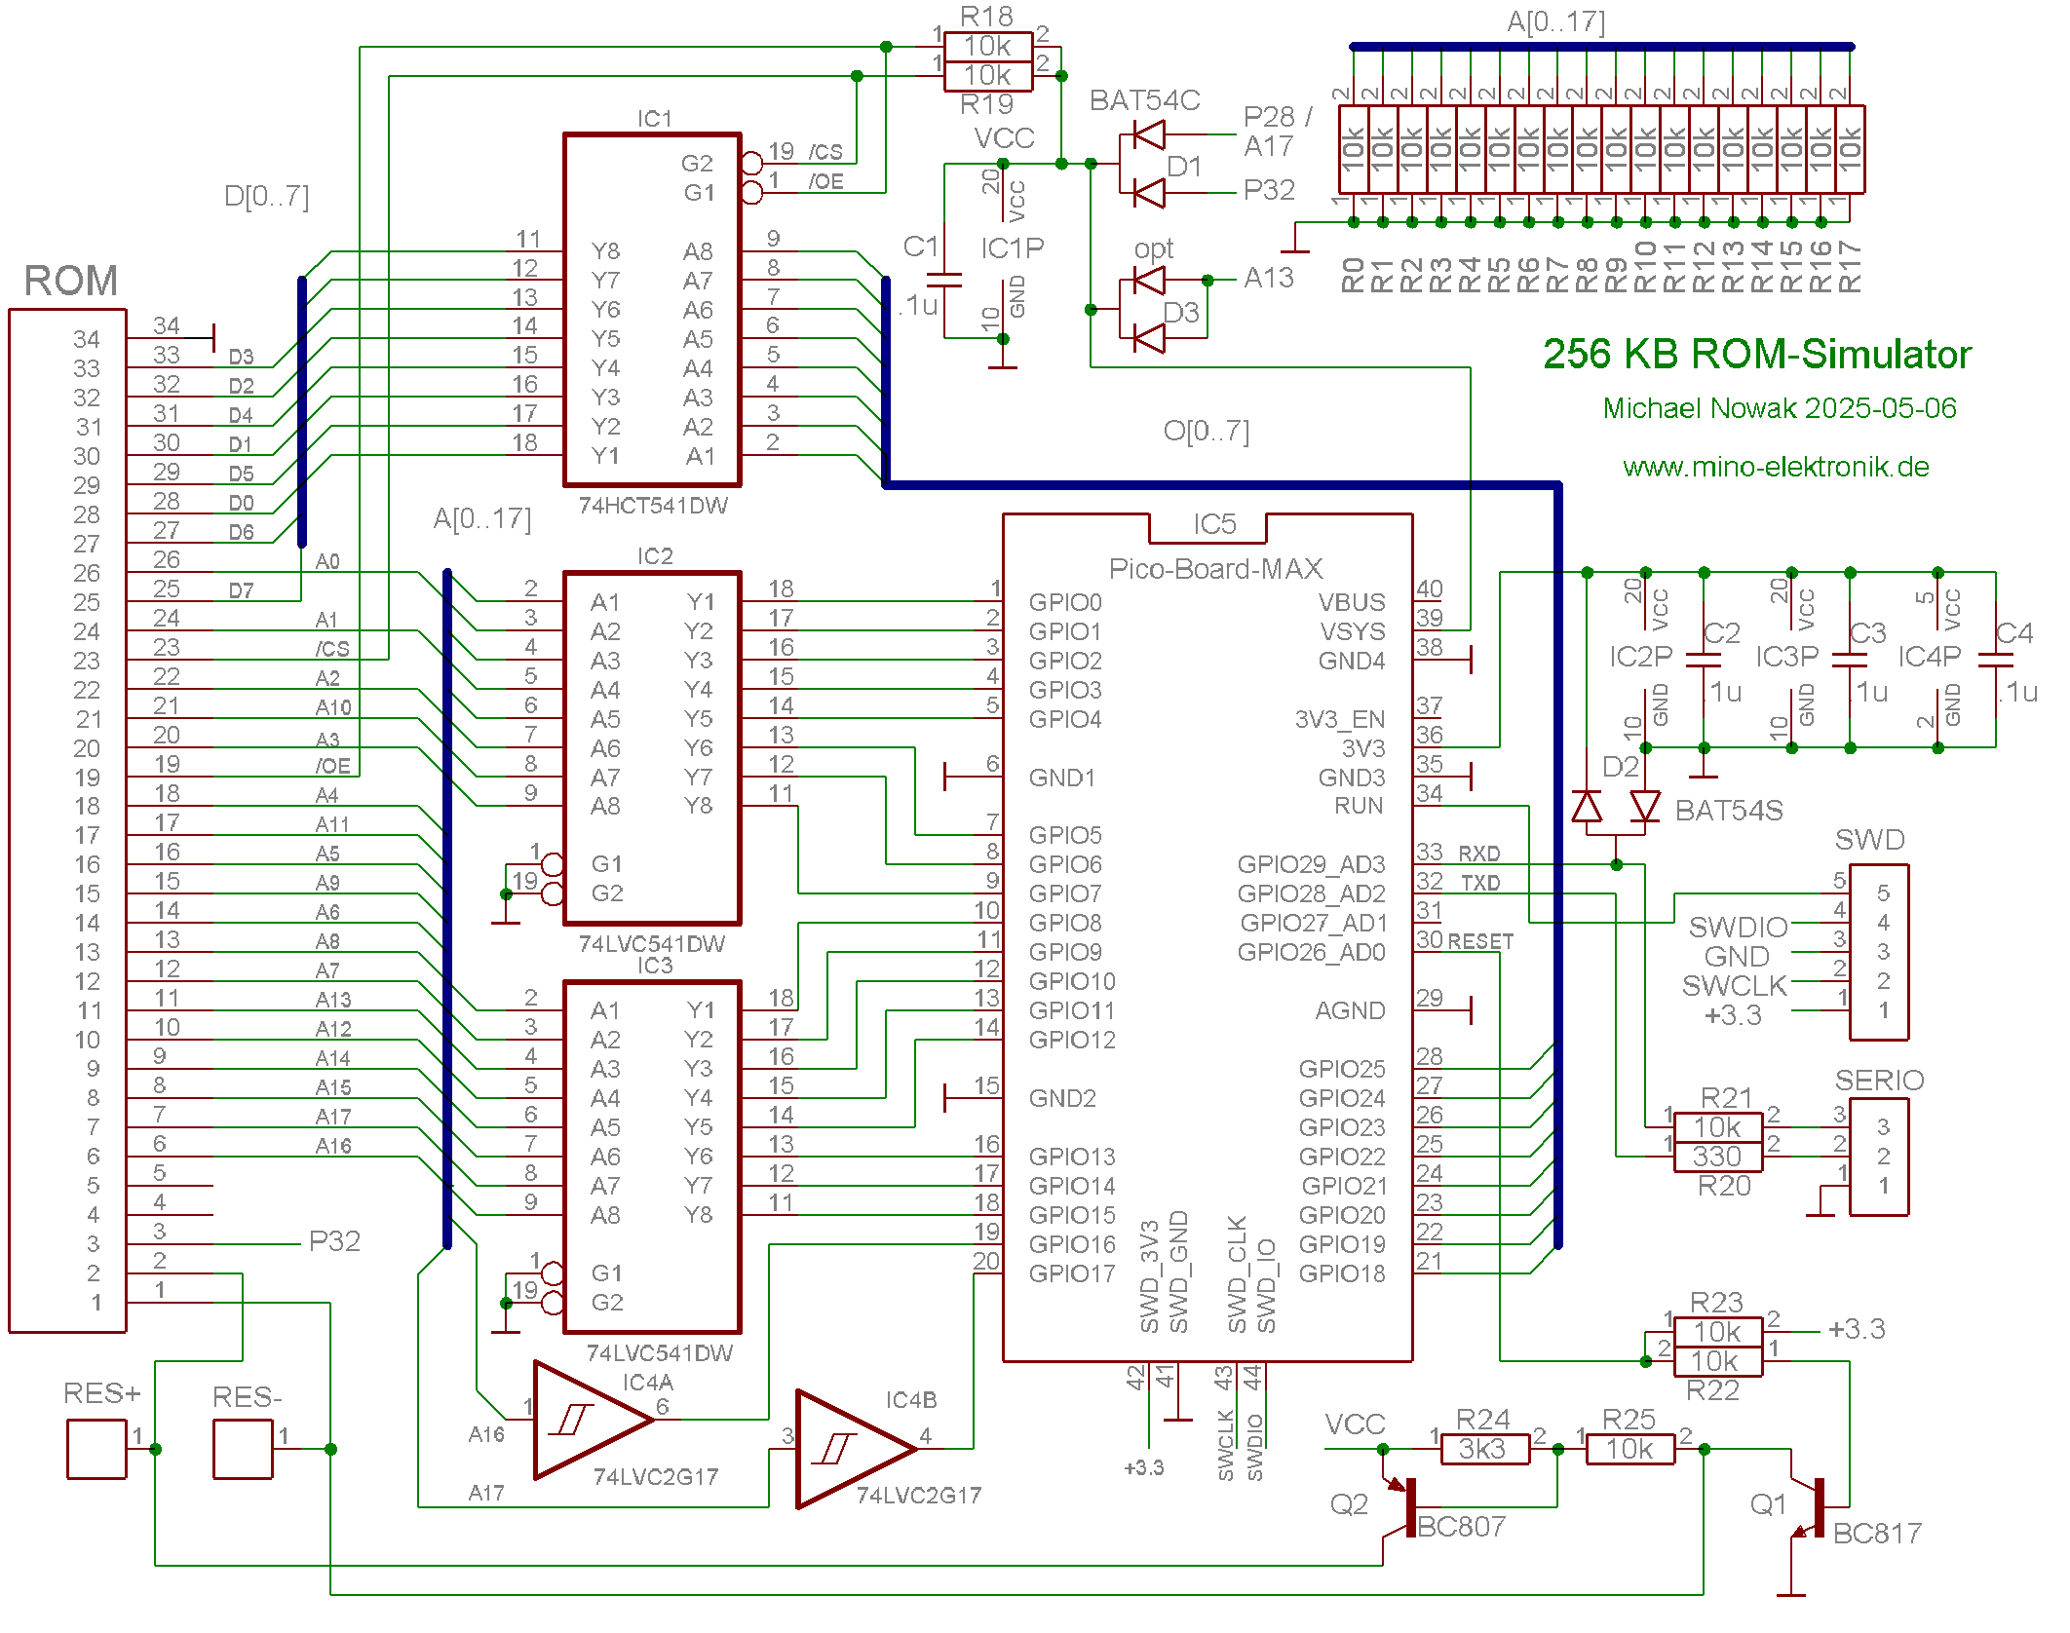Screen dimensions: 2070x1633
Task: Click the R18 10k resistor
Action: 987,46
